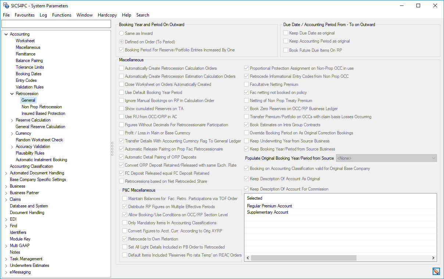Open Insured Based Protection settings
The width and height of the screenshot is (444, 279).
(x=43, y=113)
